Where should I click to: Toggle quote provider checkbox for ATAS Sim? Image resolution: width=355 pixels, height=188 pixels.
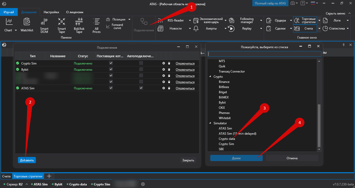pos(111,88)
